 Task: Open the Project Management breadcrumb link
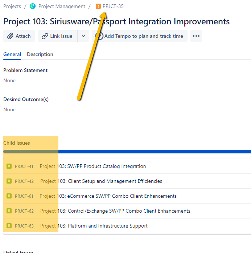point(62,6)
